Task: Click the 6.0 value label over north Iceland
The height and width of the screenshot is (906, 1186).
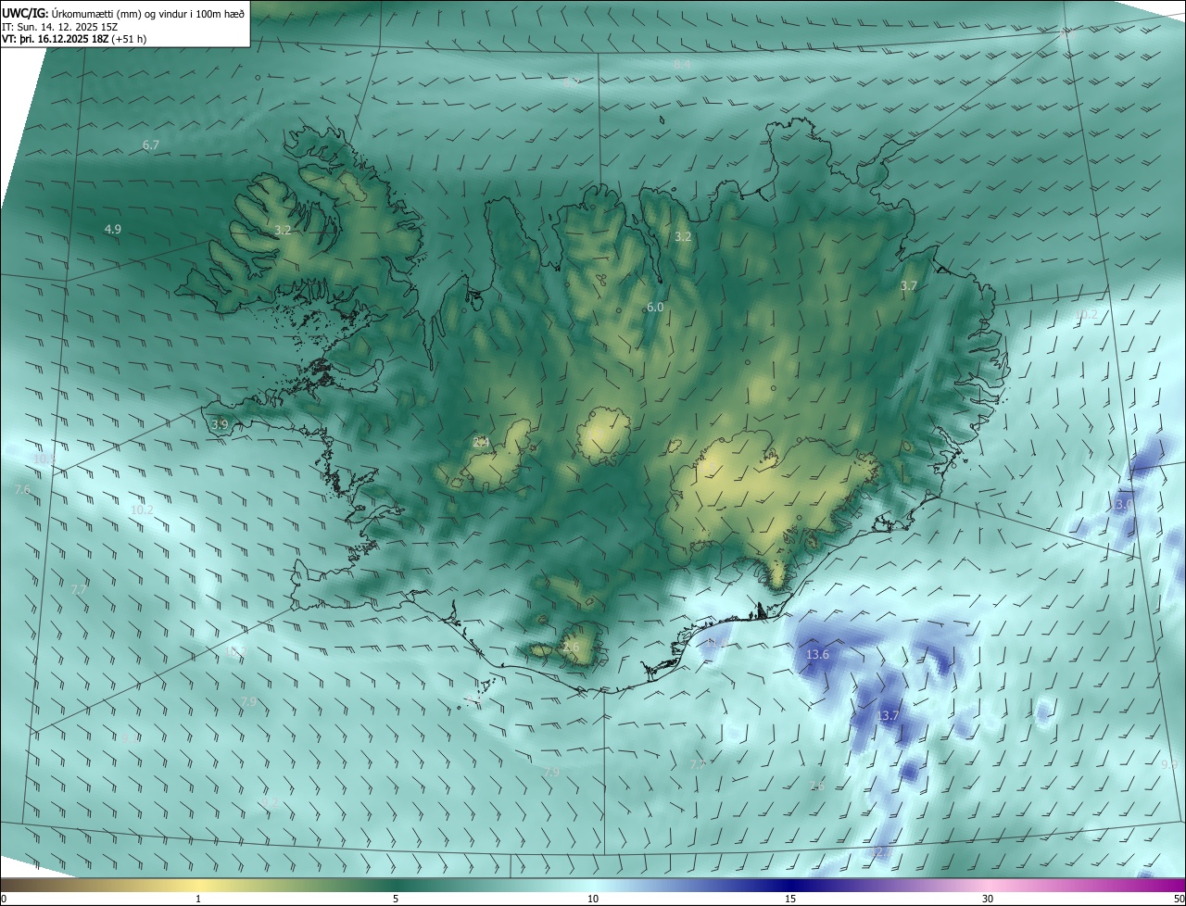Action: [655, 307]
